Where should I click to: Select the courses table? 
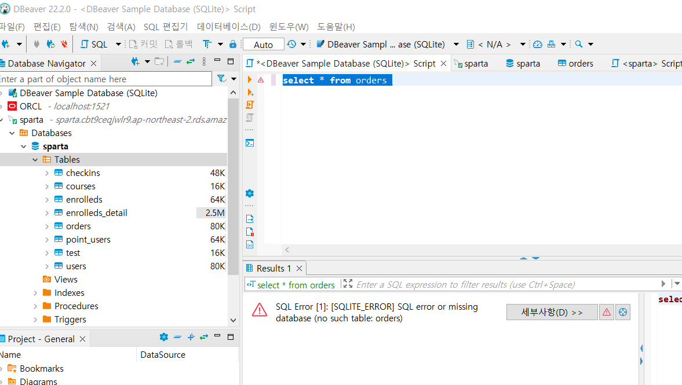81,186
